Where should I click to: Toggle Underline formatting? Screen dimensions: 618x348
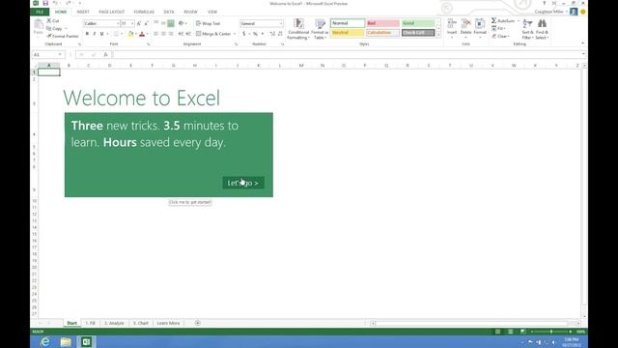[101, 34]
